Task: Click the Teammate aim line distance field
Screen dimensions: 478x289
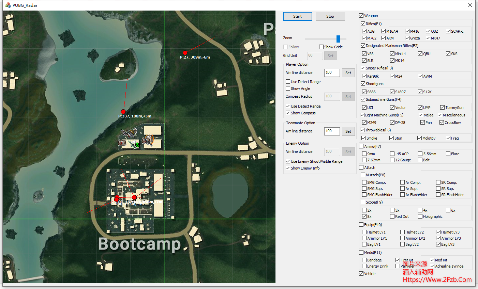Action: tap(332, 131)
